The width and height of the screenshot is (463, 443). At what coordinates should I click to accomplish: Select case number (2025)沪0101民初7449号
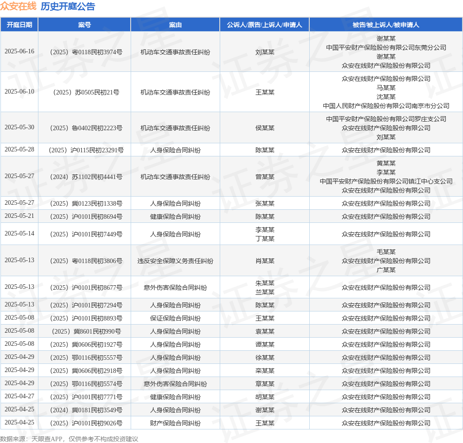click(x=86, y=234)
